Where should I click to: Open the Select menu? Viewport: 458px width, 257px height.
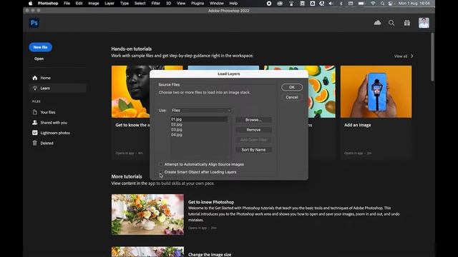click(x=140, y=4)
